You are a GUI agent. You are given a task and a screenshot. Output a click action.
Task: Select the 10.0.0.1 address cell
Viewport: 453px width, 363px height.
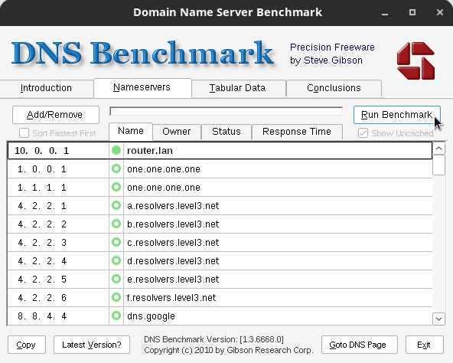pyautogui.click(x=58, y=150)
